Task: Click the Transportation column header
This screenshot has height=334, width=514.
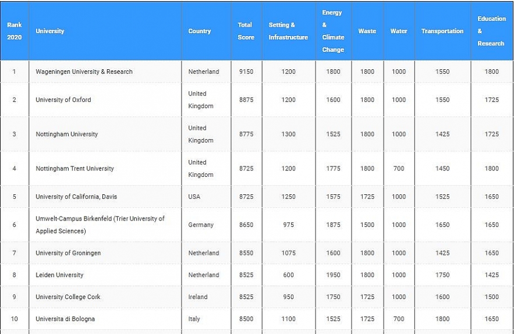Action: [442, 31]
